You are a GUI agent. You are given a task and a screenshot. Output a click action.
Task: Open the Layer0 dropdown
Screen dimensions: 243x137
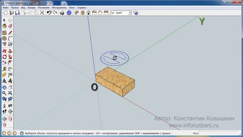click(x=130, y=13)
